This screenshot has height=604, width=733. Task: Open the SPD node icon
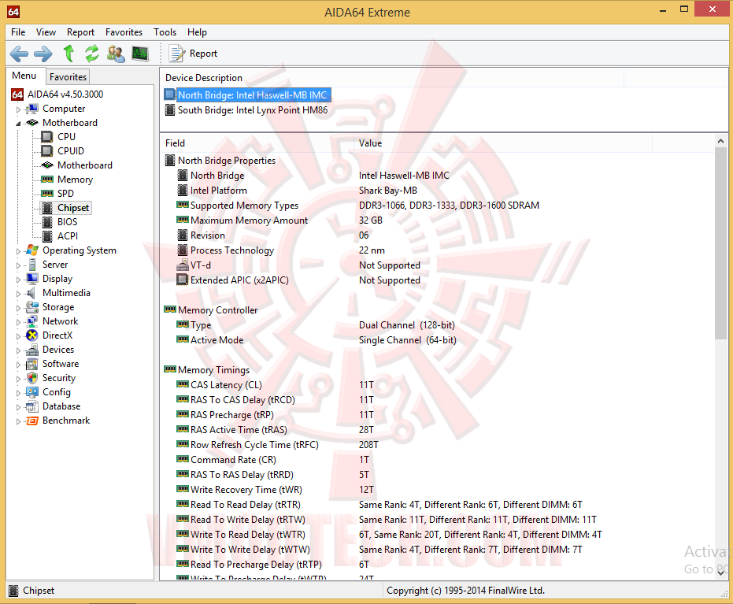46,193
